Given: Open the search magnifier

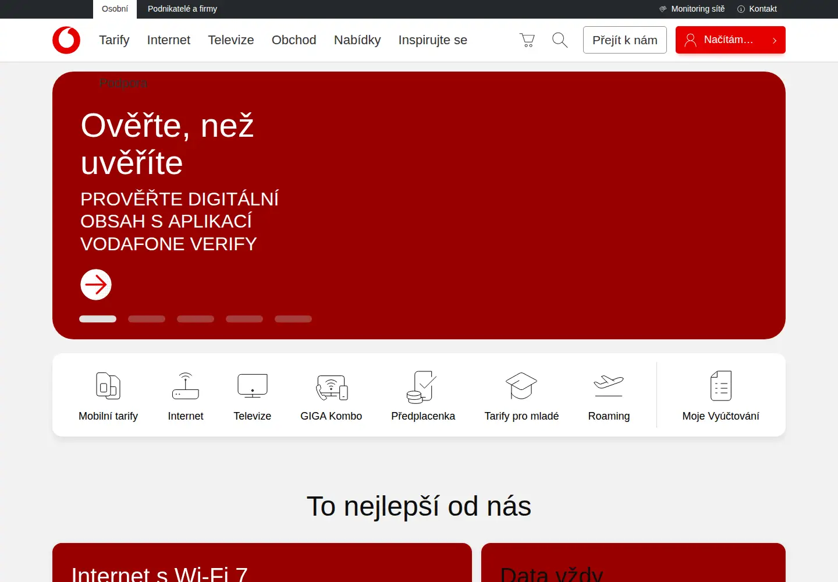Looking at the screenshot, I should (560, 40).
